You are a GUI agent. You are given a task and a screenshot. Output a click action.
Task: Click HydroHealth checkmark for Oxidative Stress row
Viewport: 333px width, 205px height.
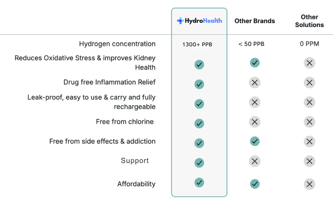click(x=199, y=64)
